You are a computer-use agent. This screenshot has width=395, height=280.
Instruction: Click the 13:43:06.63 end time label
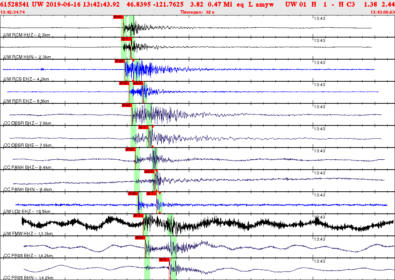[x=382, y=11]
